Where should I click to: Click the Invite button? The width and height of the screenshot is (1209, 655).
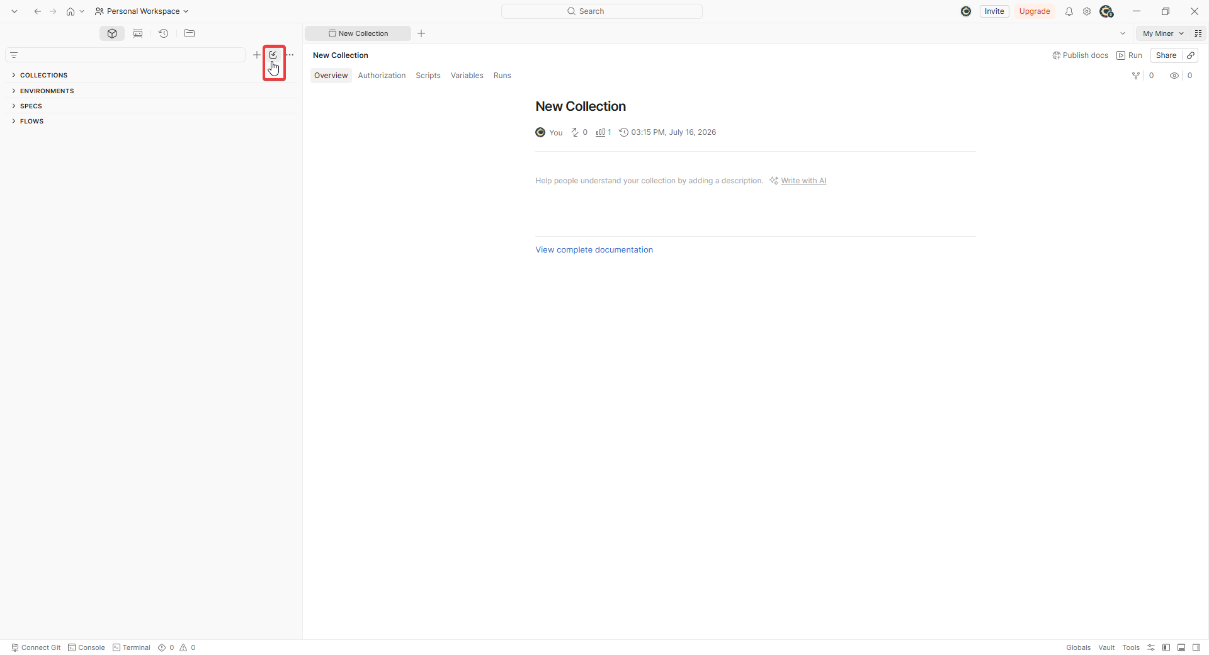994,11
